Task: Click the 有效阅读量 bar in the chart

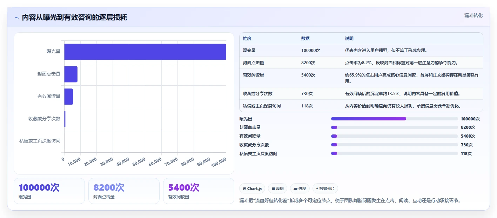Action: coord(69,97)
